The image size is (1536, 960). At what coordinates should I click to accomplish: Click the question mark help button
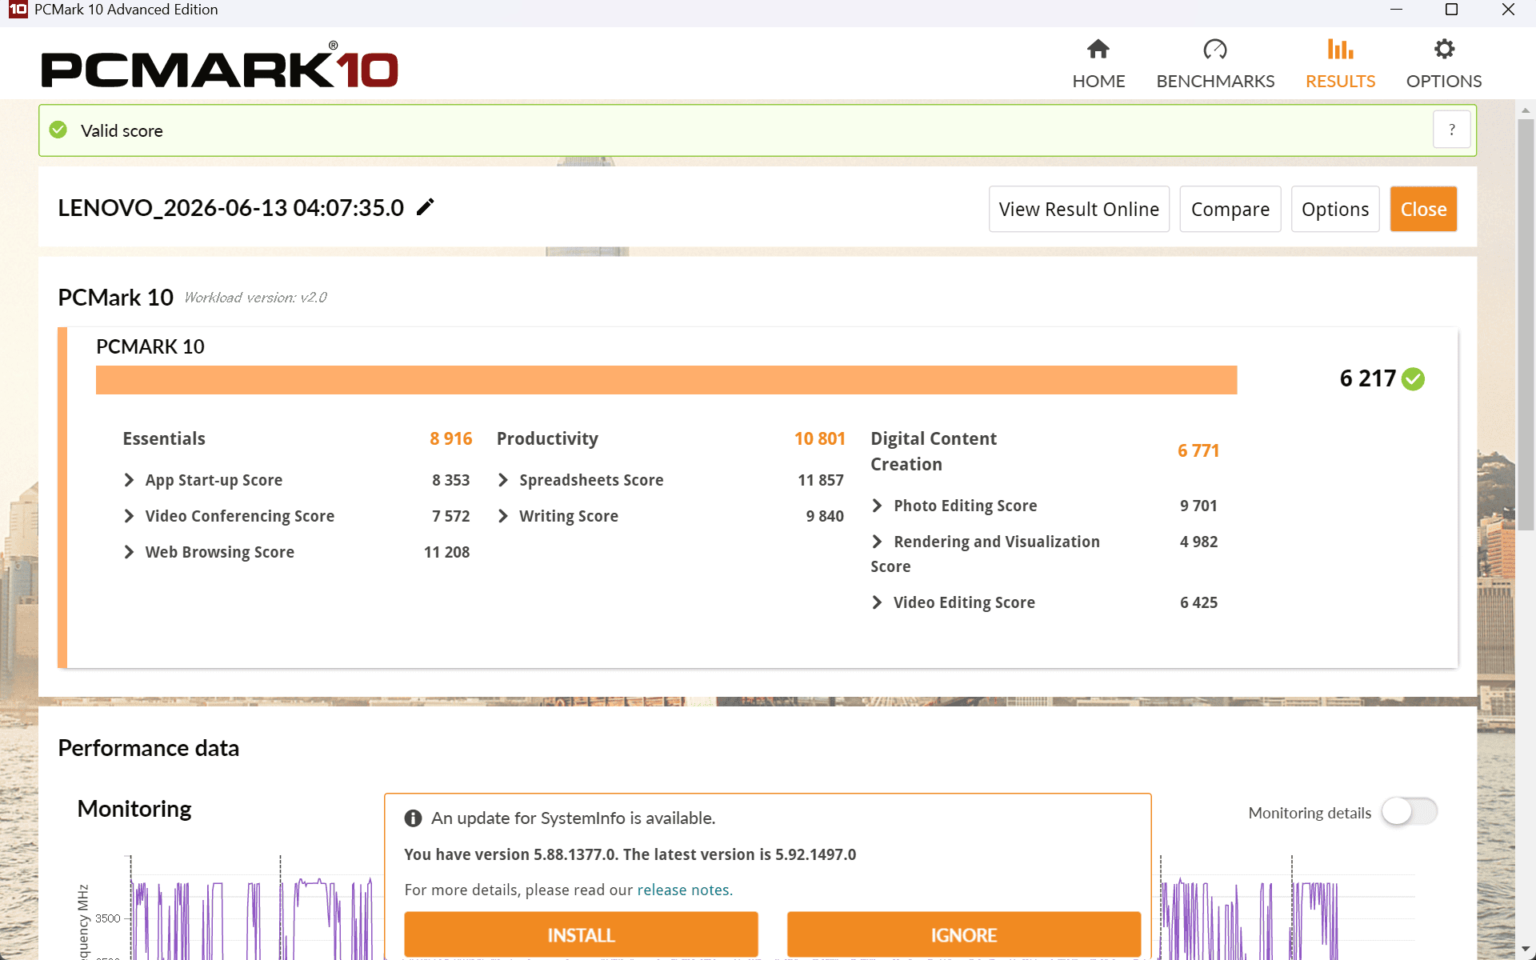tap(1451, 130)
